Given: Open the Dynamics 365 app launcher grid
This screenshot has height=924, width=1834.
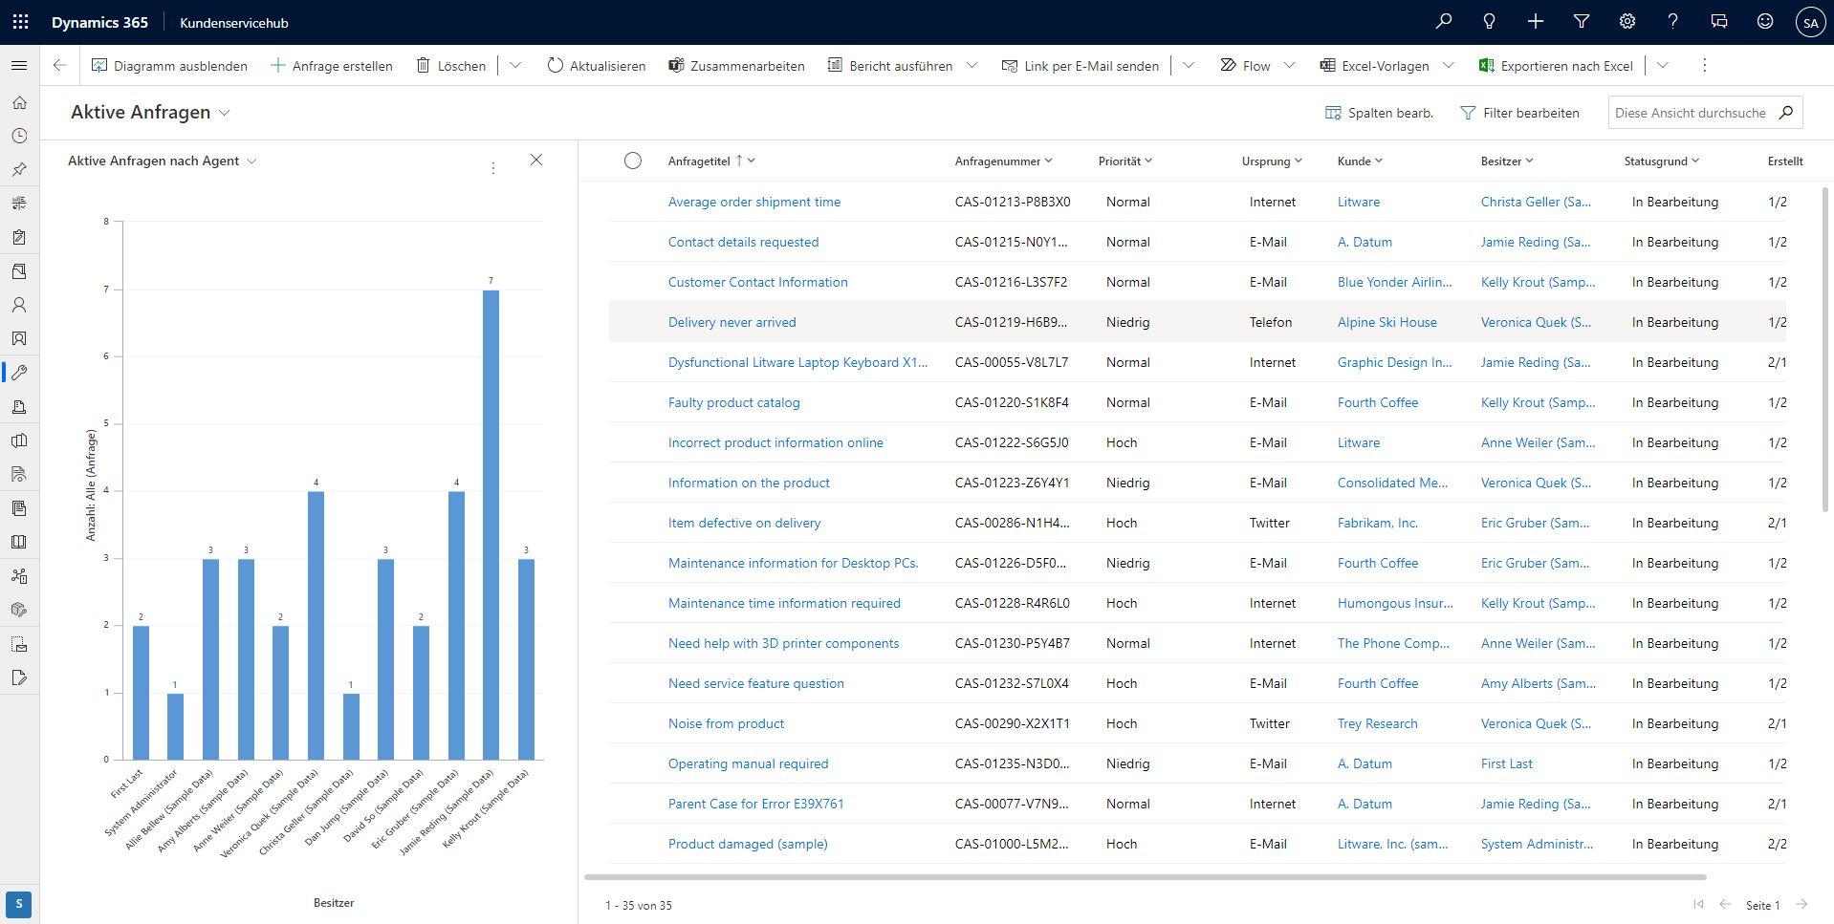Looking at the screenshot, I should [20, 22].
